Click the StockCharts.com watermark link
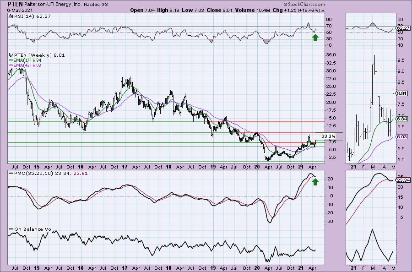This screenshot has height=272, width=412. pyautogui.click(x=304, y=4)
